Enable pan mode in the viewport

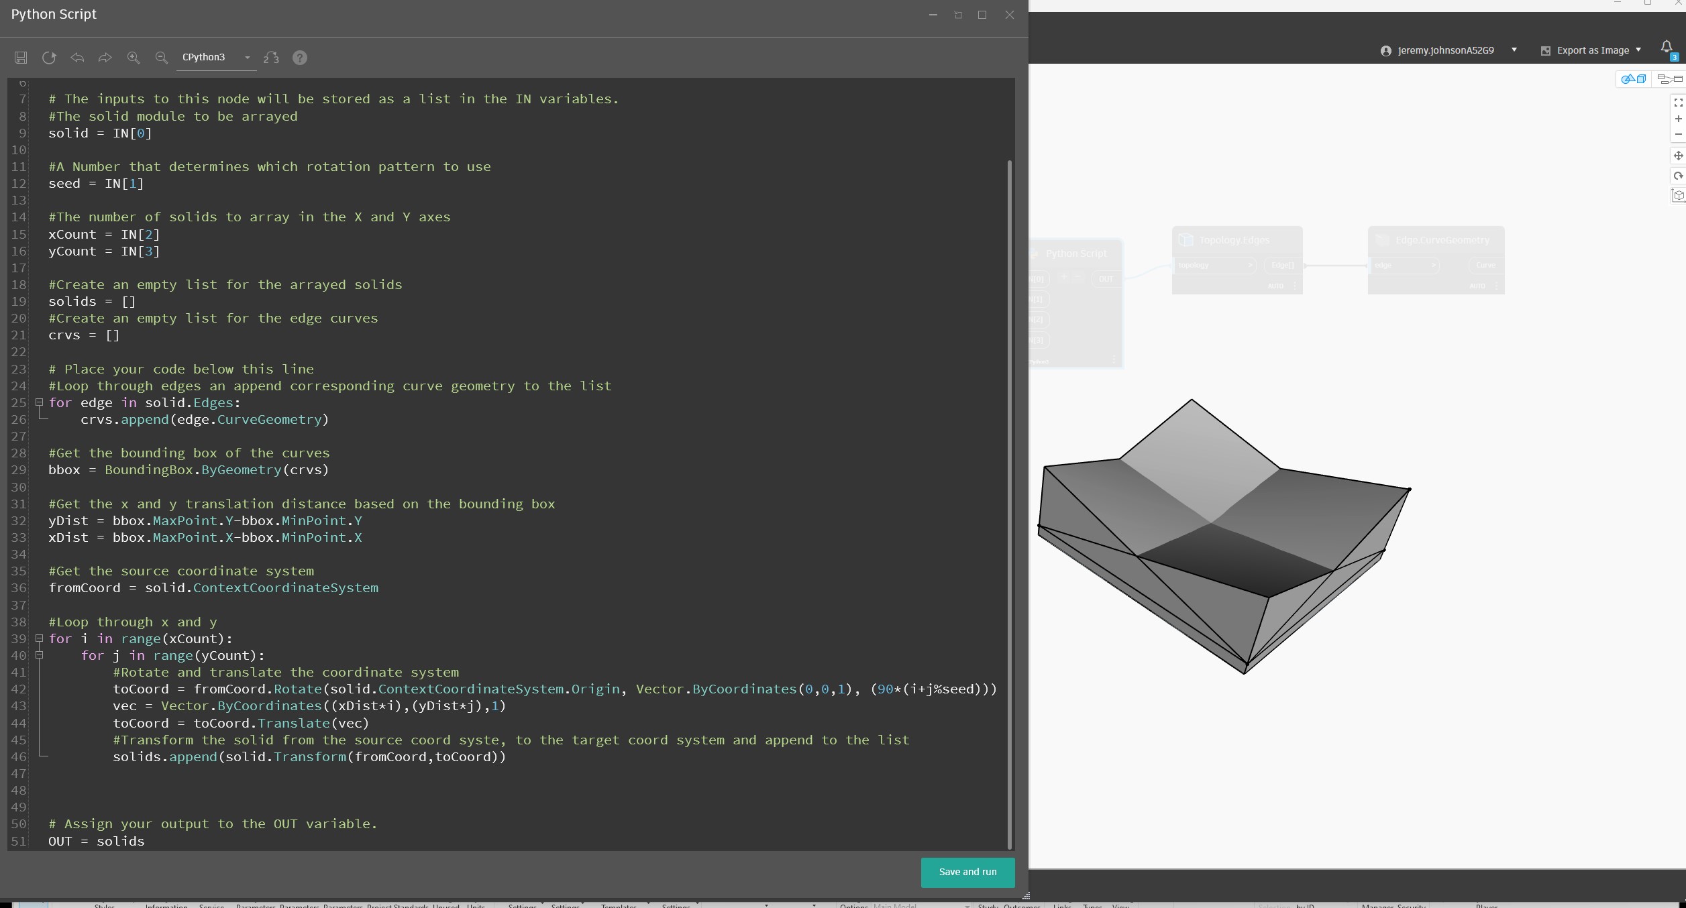coord(1678,156)
